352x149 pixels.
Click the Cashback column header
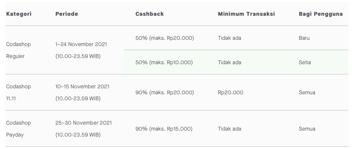point(150,14)
